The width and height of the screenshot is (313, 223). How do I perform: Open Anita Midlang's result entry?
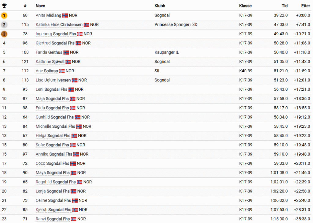click(48, 15)
